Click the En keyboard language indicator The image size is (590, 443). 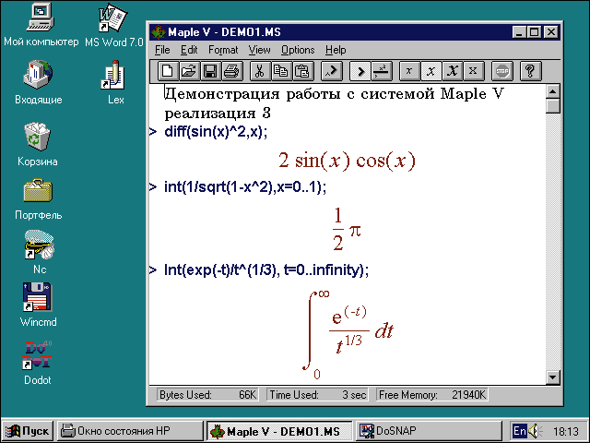click(x=520, y=431)
